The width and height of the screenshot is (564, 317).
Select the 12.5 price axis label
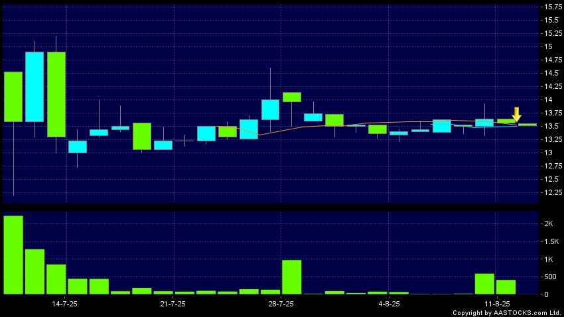pos(551,179)
